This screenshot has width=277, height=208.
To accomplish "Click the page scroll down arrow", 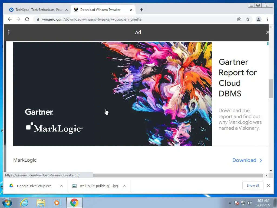I will [271, 171].
